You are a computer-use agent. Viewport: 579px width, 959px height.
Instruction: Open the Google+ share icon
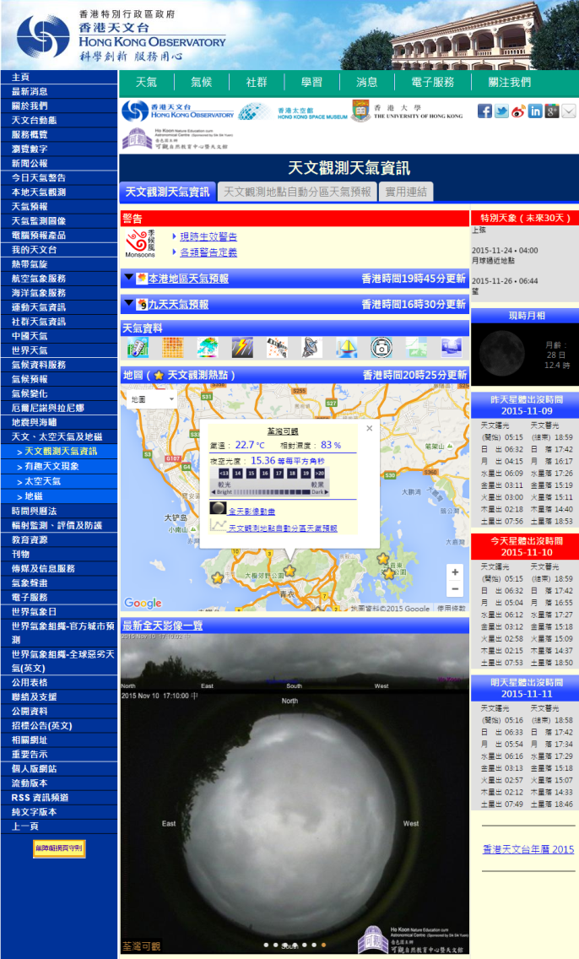(x=551, y=111)
